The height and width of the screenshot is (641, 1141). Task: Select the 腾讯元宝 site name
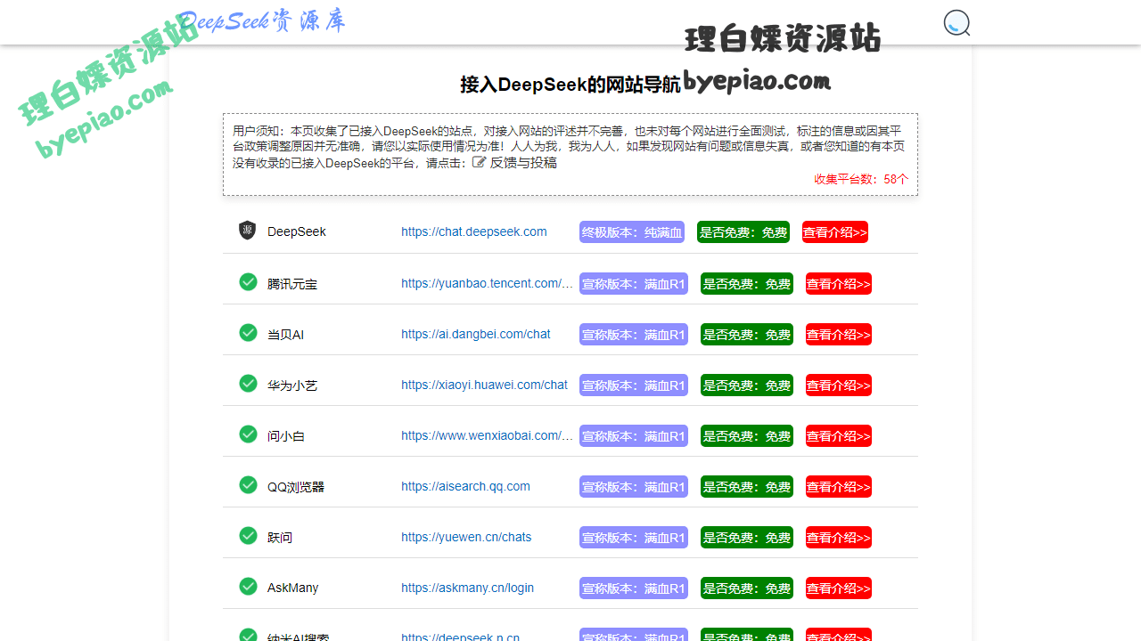click(x=292, y=284)
